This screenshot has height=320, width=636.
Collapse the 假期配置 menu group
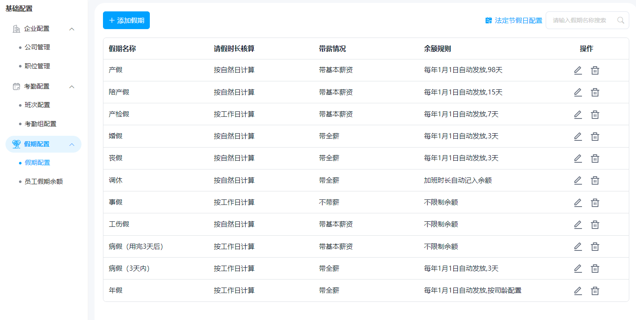[72, 144]
